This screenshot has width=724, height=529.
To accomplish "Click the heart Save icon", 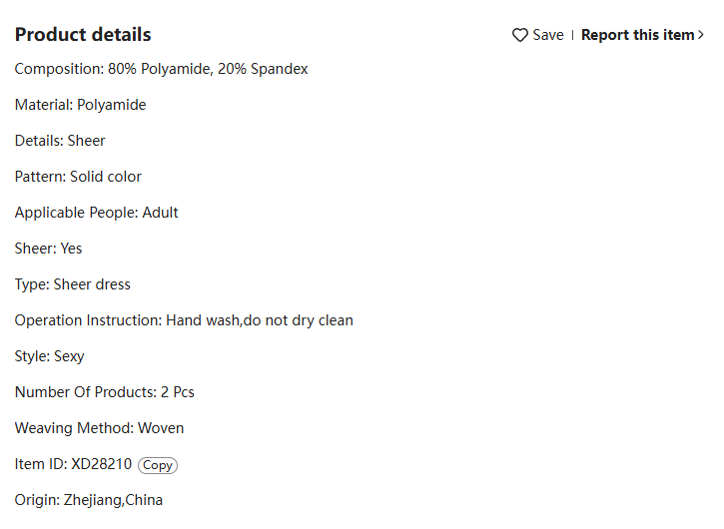I will click(520, 35).
